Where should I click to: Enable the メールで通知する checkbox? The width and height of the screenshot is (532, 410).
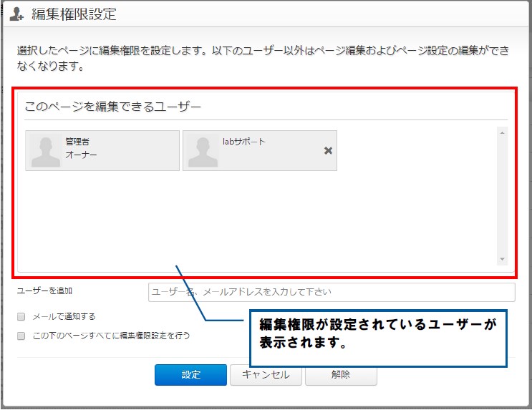coord(21,316)
